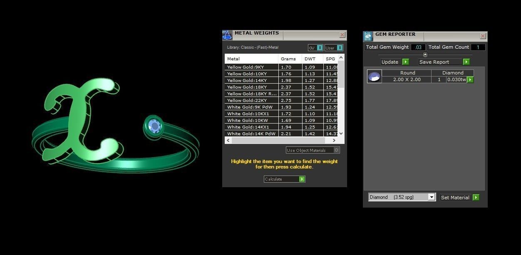
Task: Open the Diamond (3.52 spg) material dropdown
Action: (432, 197)
